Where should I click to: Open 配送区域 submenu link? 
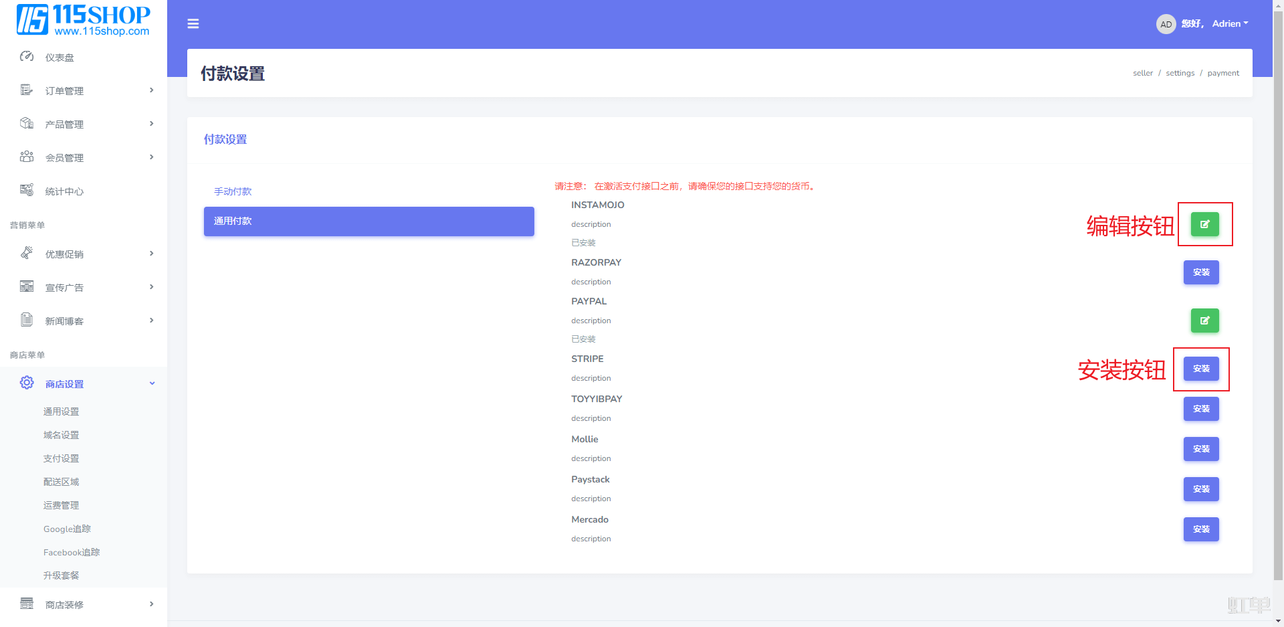pos(61,482)
